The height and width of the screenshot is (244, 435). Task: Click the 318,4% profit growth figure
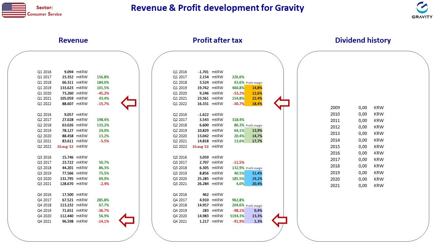tap(238, 120)
